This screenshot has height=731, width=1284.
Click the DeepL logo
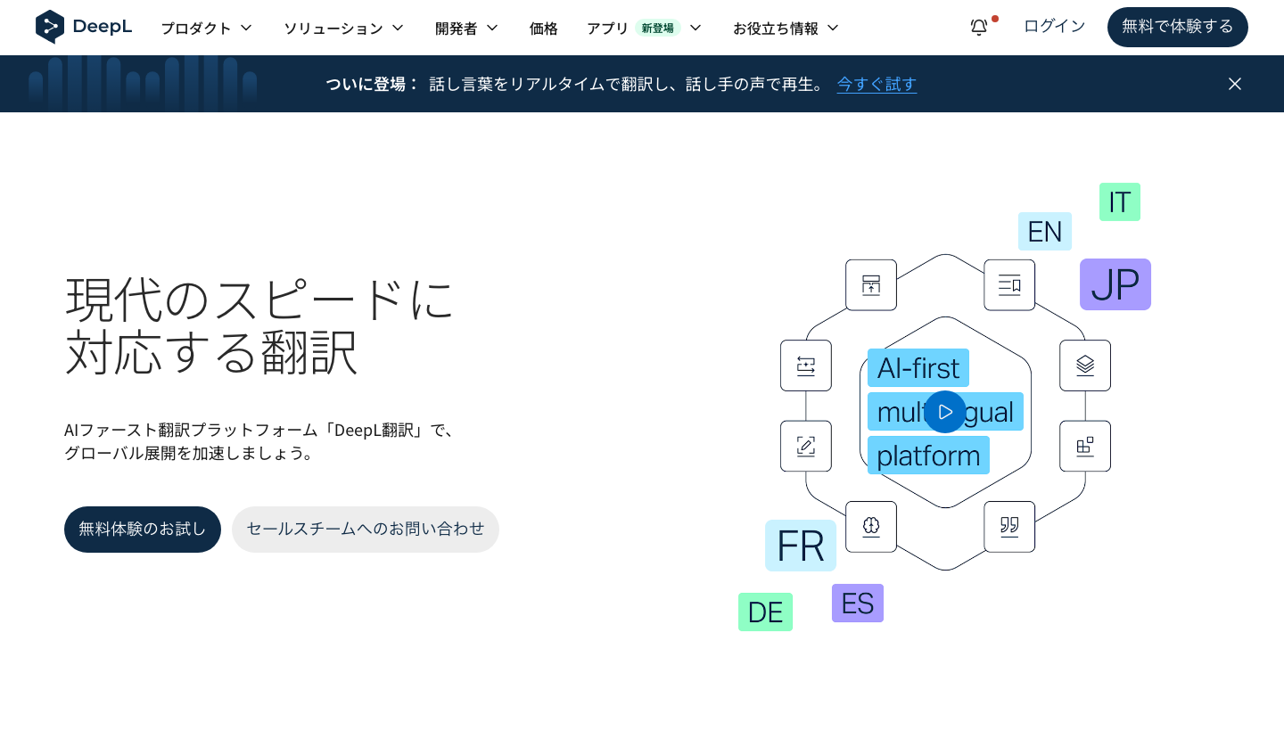pyautogui.click(x=84, y=27)
